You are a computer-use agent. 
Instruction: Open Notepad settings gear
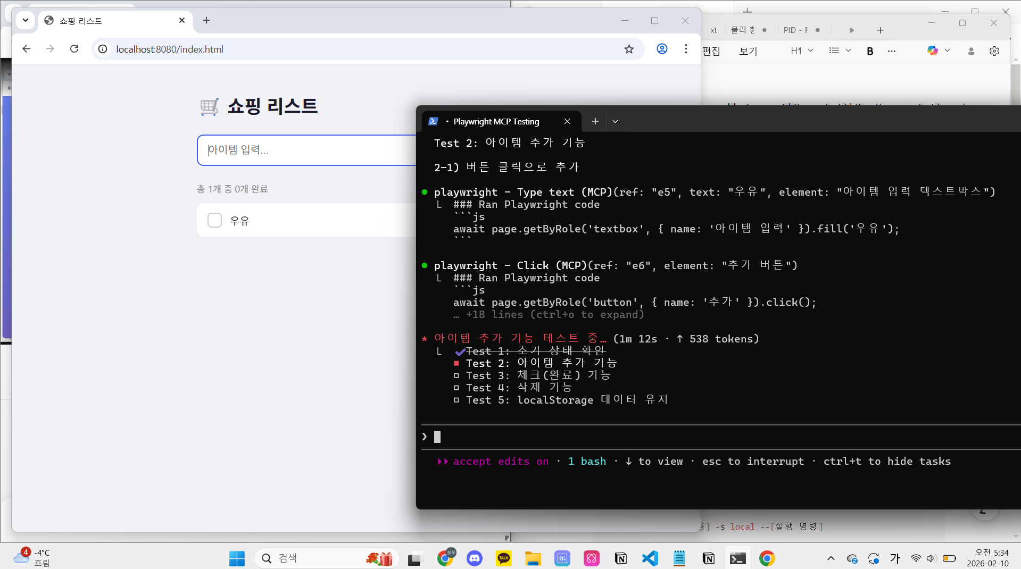pos(994,51)
